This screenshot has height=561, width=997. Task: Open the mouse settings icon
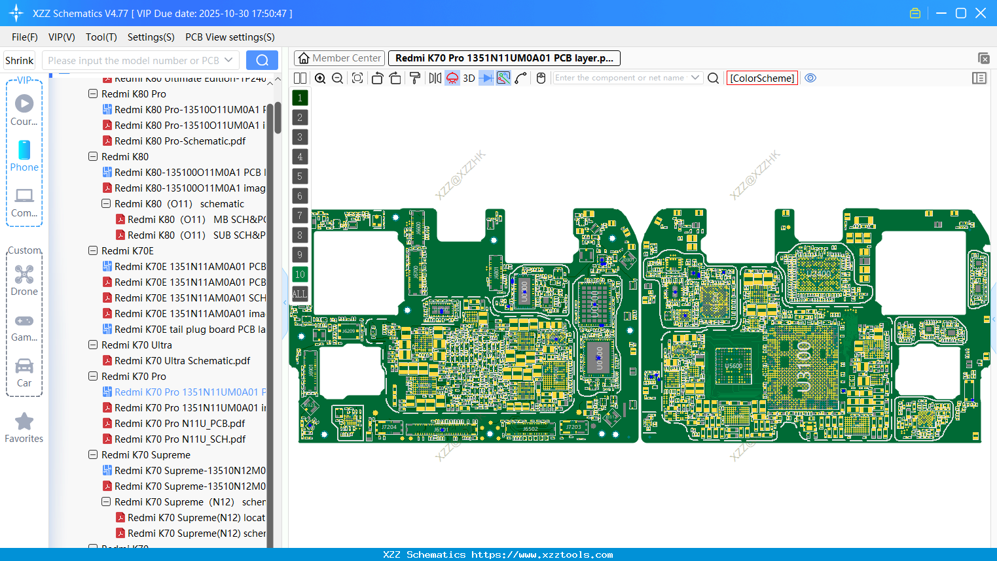541,78
